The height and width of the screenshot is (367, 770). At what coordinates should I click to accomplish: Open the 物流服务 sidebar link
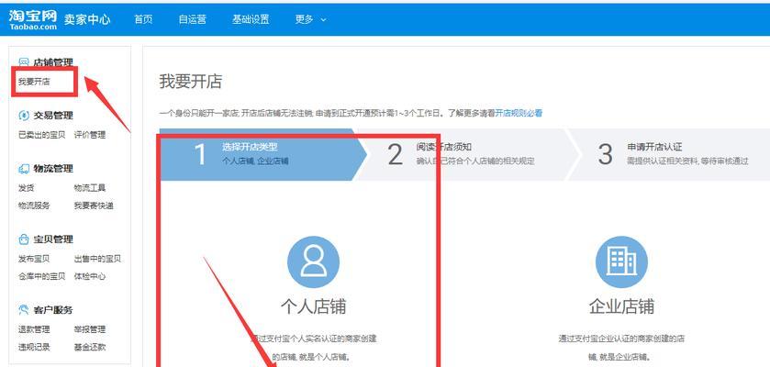34,206
